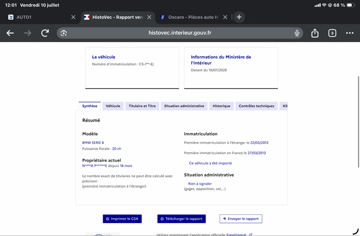Open the Véhicule tab
Screen dimensions: 360x236
(x=113, y=106)
